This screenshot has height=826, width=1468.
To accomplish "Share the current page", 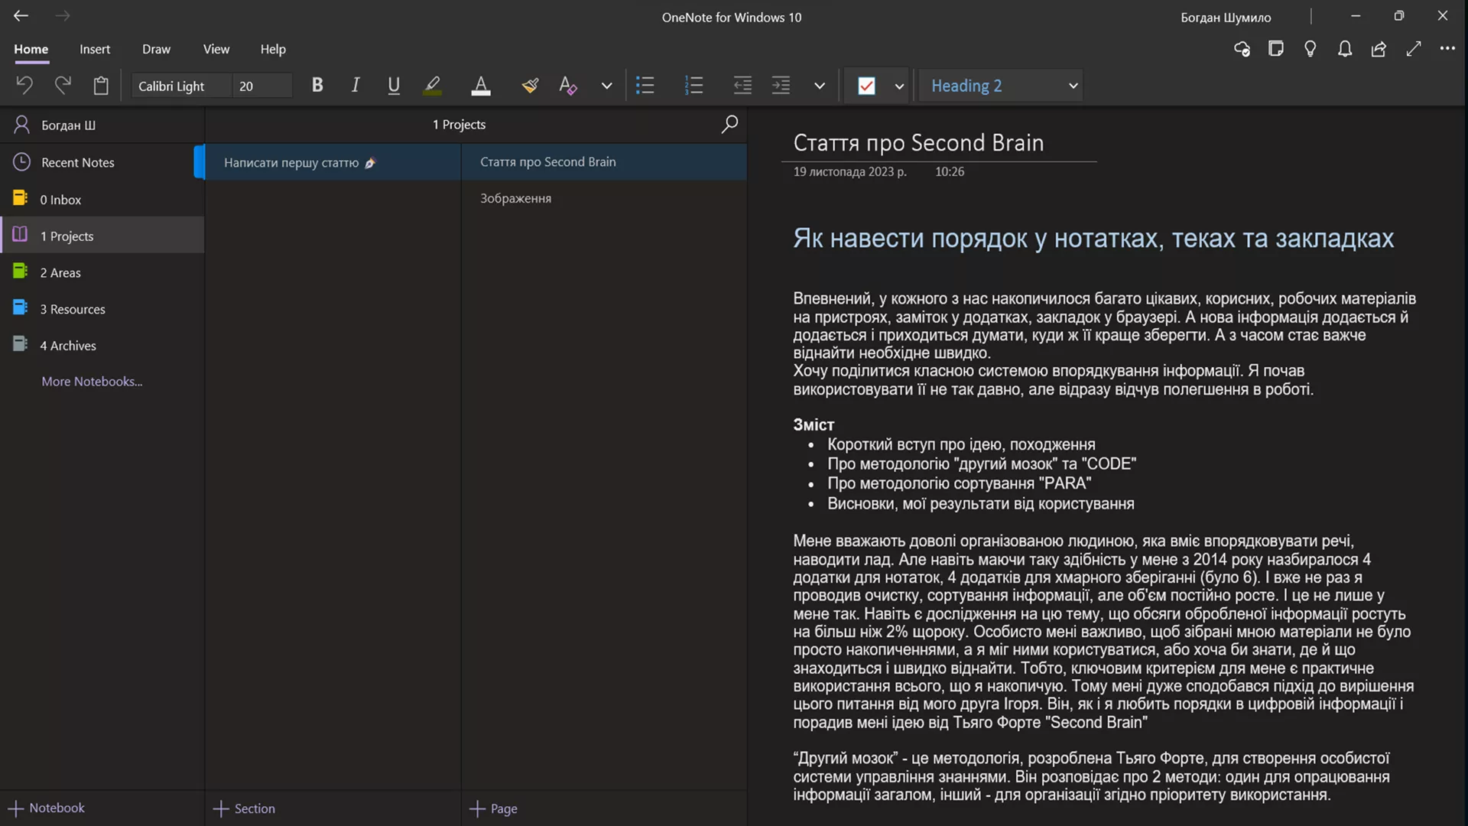I will [1379, 48].
